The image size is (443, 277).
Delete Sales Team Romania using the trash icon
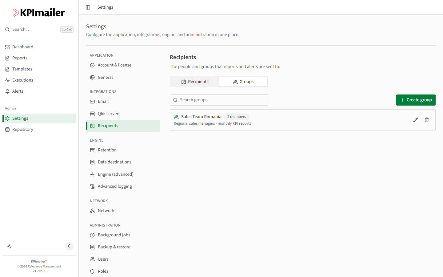(x=427, y=120)
